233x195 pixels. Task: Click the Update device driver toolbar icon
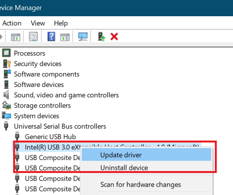click(x=102, y=37)
